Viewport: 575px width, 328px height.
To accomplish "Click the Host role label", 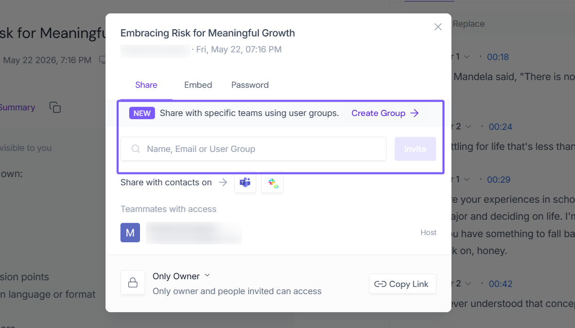I will 428,233.
